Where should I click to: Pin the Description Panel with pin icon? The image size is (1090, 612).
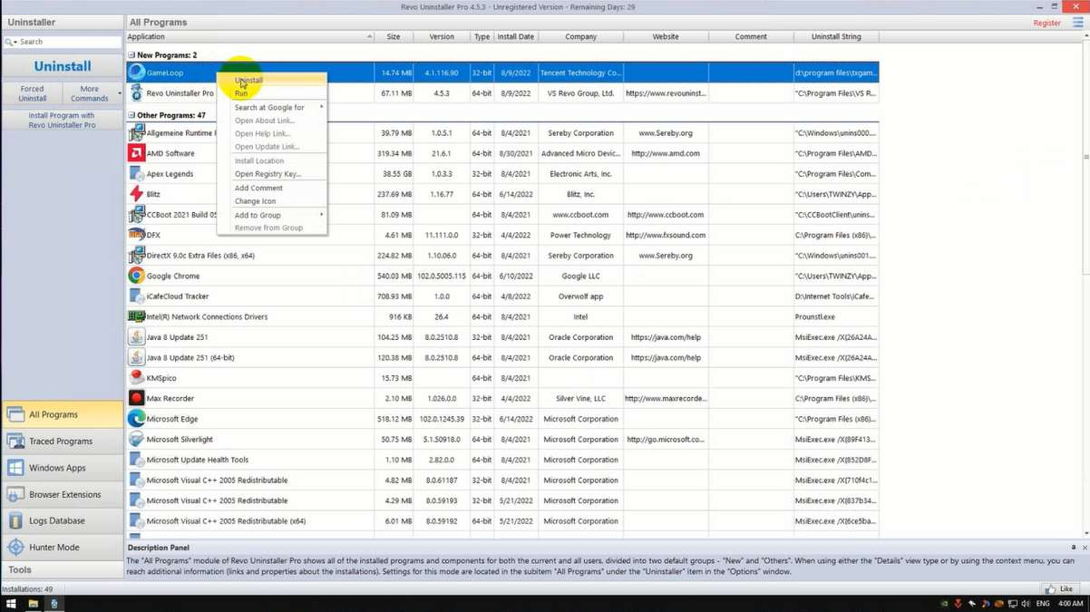point(1074,548)
